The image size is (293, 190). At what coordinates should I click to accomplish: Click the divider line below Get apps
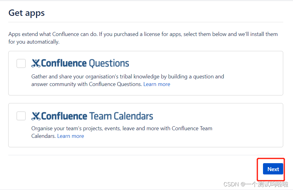146,22
